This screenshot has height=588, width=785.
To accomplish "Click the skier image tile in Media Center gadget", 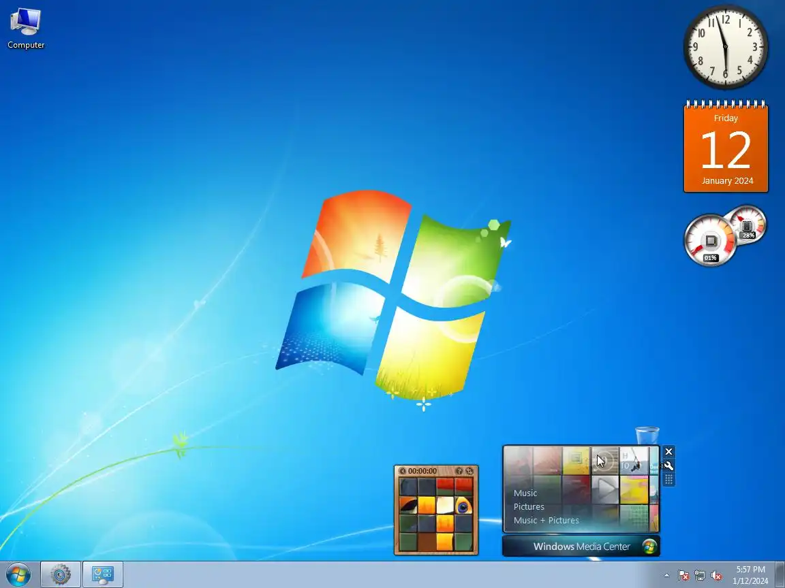I will [634, 461].
